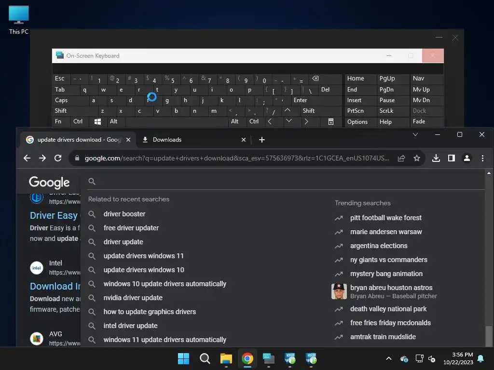The image size is (494, 370).
Task: Open the This PC desktop icon
Action: 19,20
